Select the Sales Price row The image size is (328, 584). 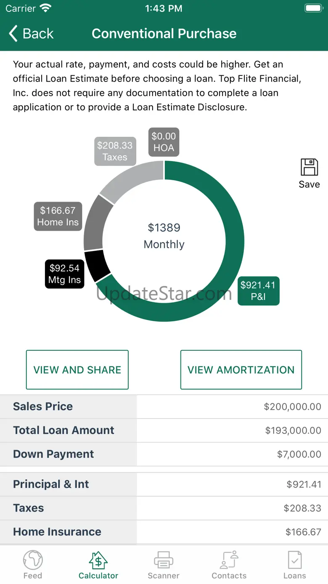(164, 407)
